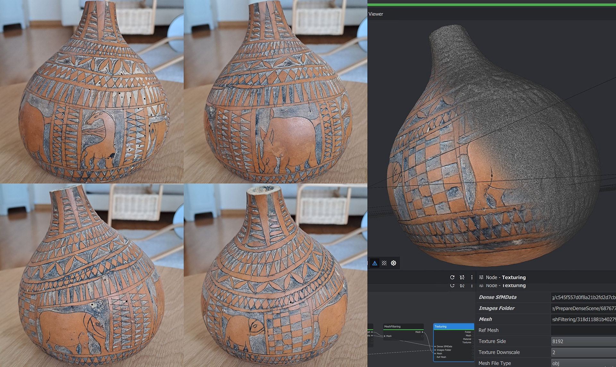Open the viewer lighting settings sun-gear icon
Image resolution: width=616 pixels, height=367 pixels.
click(394, 263)
